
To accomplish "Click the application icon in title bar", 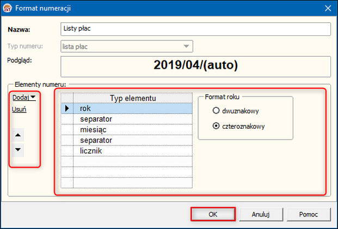I will coord(7,8).
